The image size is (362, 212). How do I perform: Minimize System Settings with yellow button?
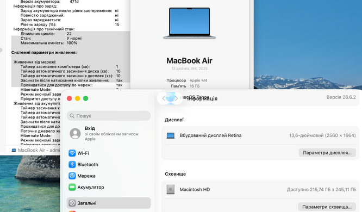click(77, 98)
